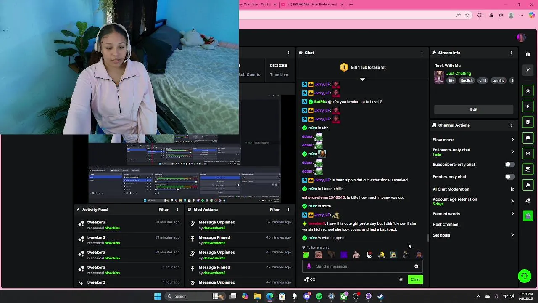Click the profile avatar at top right
538x303 pixels.
coord(521,37)
